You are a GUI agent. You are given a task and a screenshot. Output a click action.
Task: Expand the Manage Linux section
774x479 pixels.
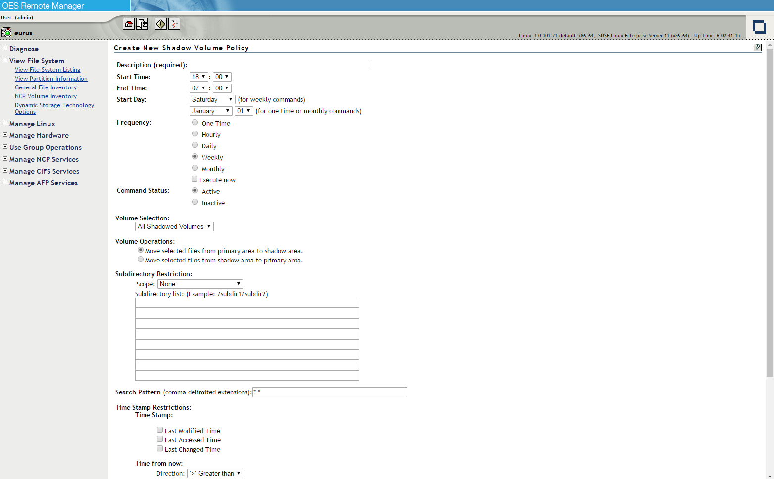pos(5,123)
